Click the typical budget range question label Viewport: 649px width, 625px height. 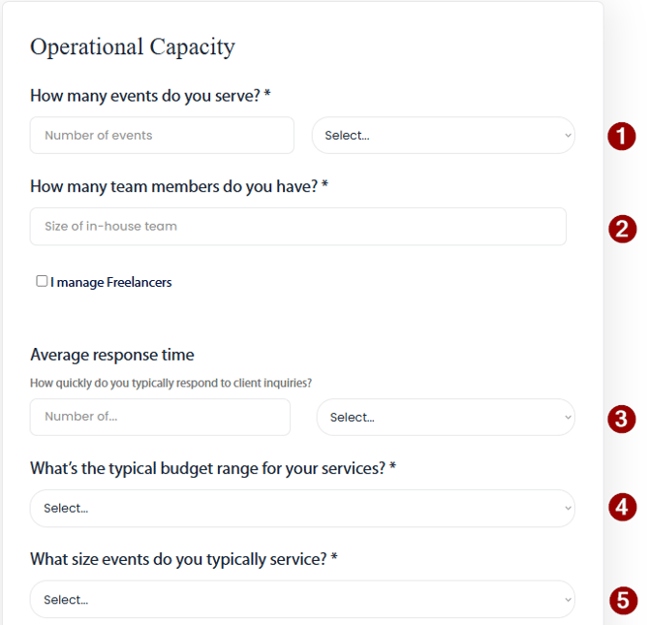pos(213,468)
